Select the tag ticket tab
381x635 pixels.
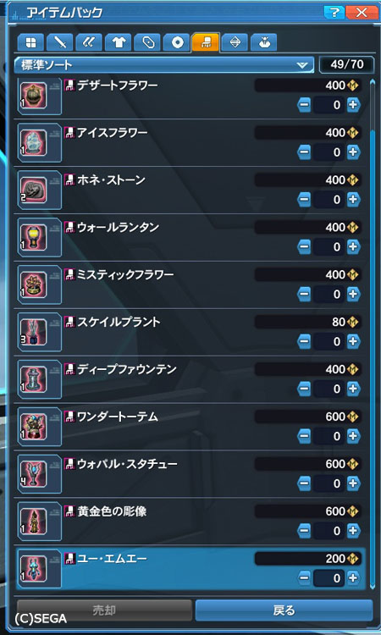tap(147, 42)
